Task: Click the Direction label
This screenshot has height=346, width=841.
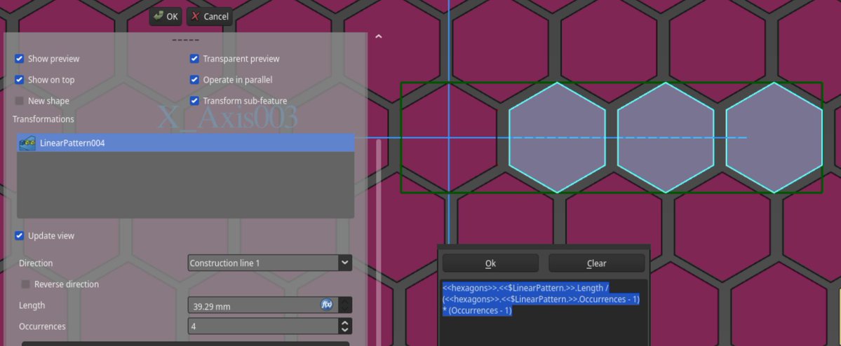Action: pyautogui.click(x=36, y=263)
